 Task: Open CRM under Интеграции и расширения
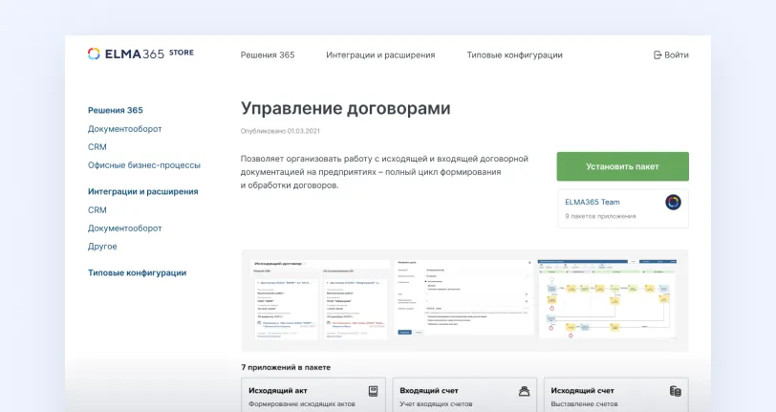coord(97,210)
